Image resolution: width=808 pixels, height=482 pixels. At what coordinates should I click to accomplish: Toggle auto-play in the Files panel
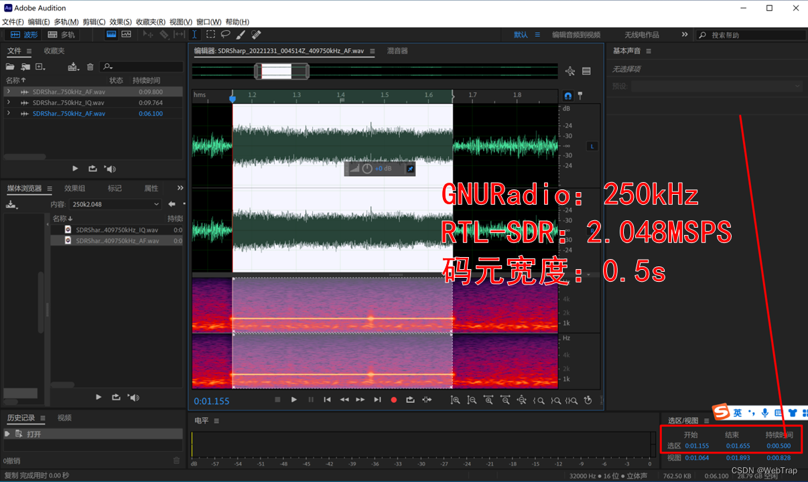110,169
